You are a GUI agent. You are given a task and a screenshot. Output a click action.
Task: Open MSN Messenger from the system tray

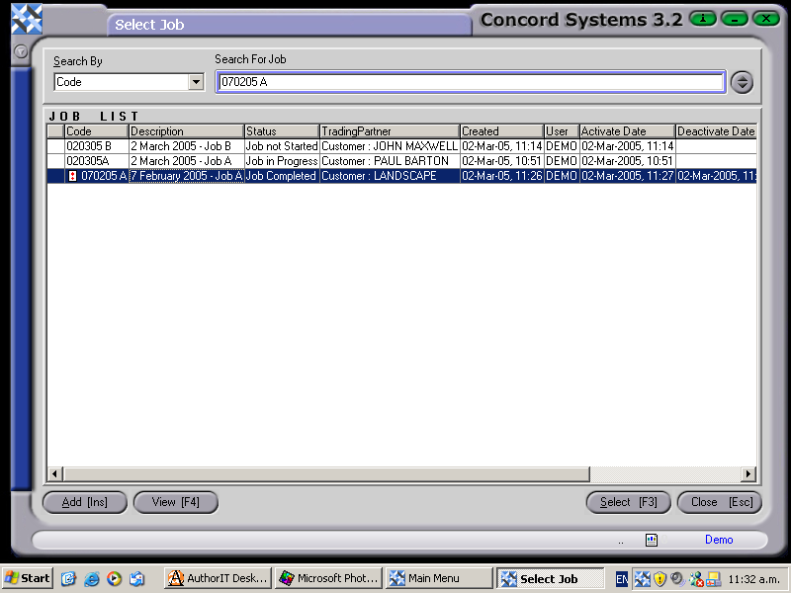[697, 577]
